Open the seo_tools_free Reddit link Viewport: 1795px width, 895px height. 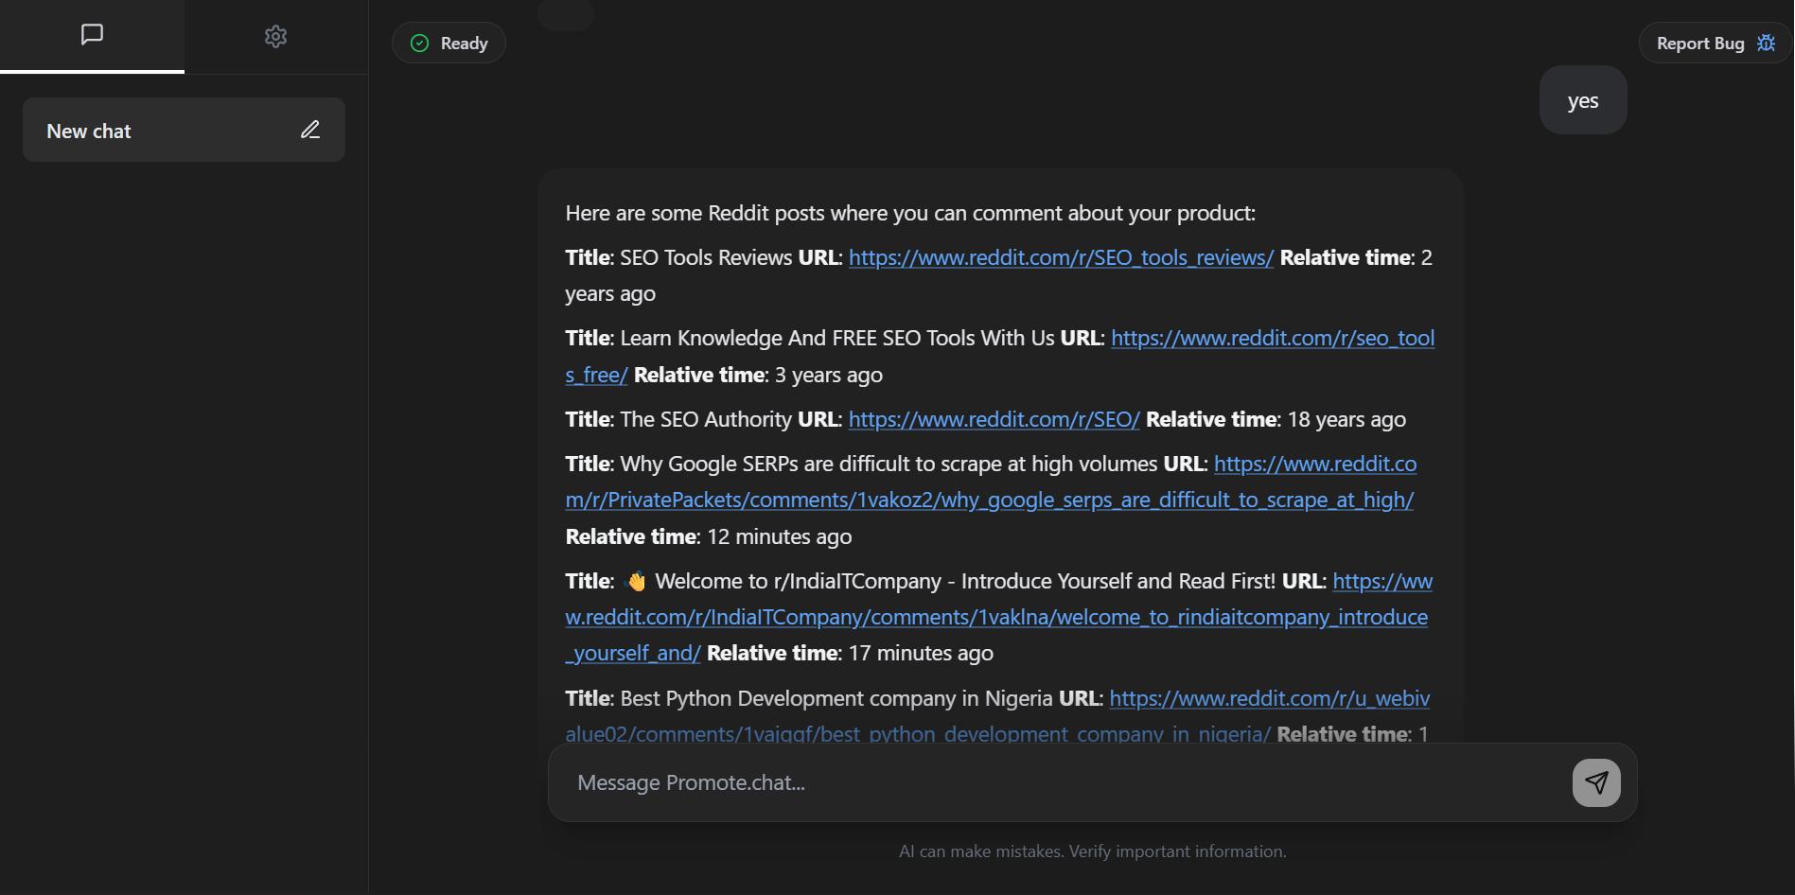tap(1000, 356)
